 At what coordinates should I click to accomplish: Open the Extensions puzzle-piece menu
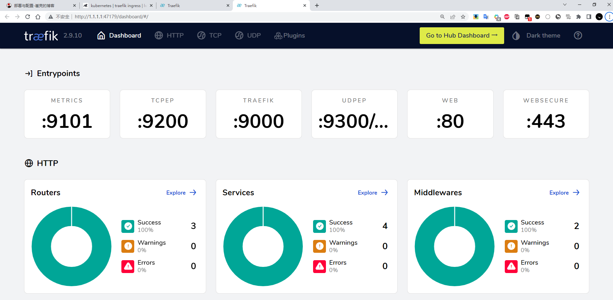point(579,17)
